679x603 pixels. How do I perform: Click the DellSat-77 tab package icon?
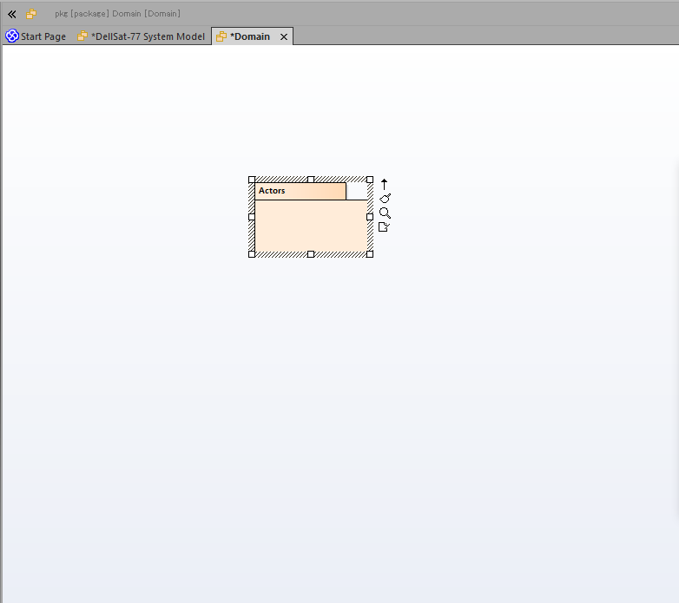tap(82, 36)
